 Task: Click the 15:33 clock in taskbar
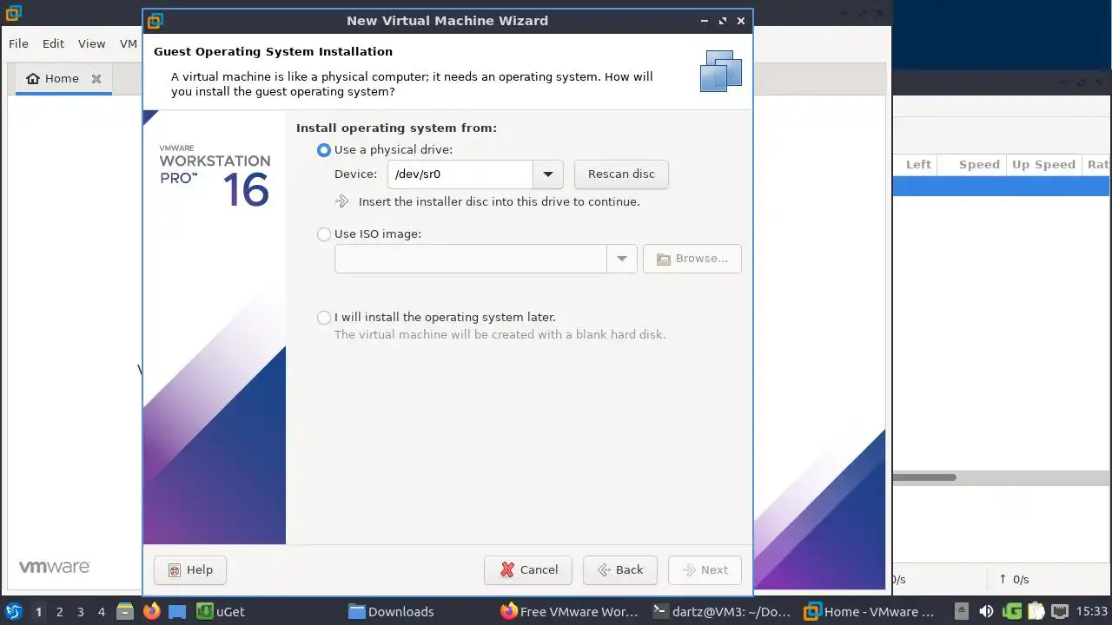(1092, 612)
